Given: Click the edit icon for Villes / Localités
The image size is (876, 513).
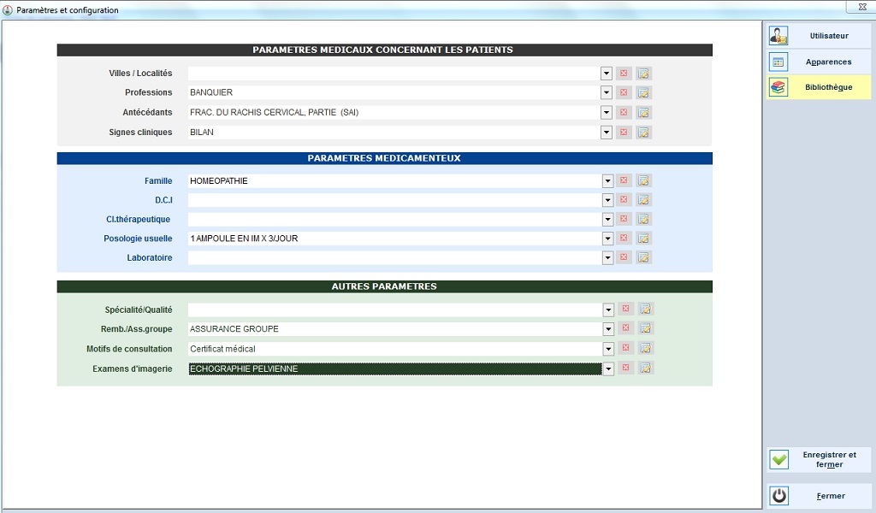Looking at the screenshot, I should point(644,74).
